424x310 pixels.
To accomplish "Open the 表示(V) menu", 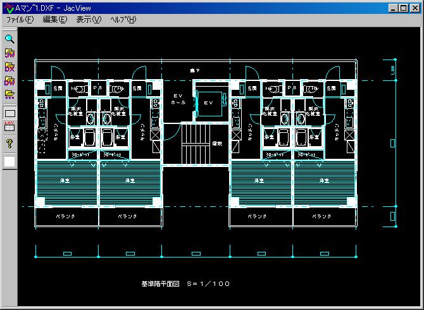I will (89, 20).
